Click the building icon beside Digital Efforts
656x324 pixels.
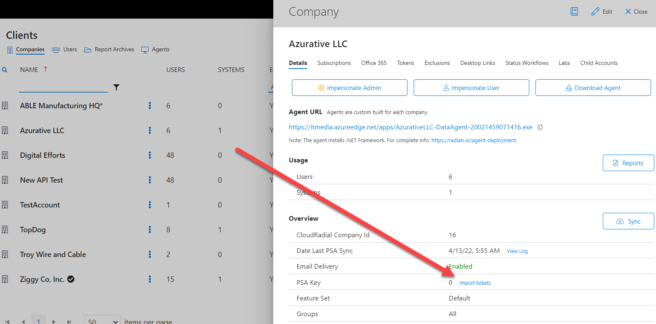click(5, 155)
